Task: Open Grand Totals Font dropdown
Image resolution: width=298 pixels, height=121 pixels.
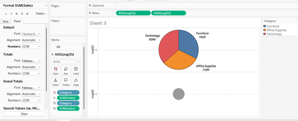Action: click(x=31, y=88)
